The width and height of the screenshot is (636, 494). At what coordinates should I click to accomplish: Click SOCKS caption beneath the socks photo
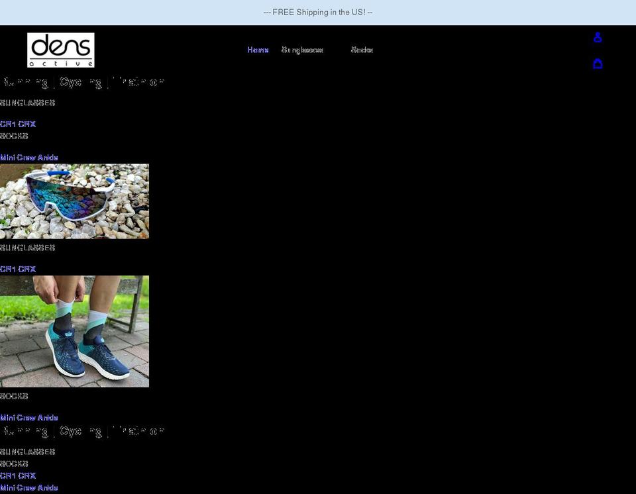point(14,396)
